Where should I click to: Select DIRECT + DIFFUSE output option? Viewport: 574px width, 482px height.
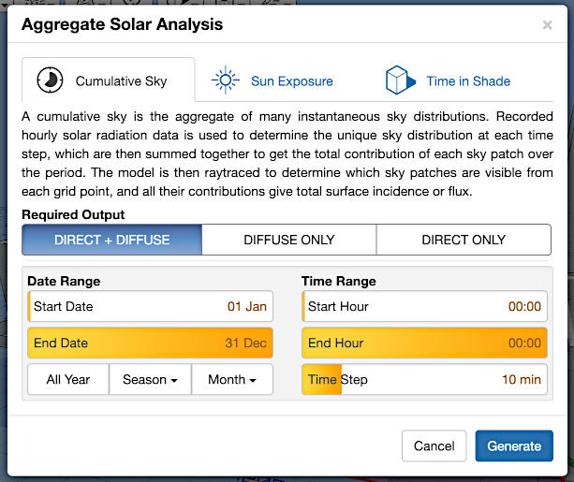pyautogui.click(x=112, y=240)
